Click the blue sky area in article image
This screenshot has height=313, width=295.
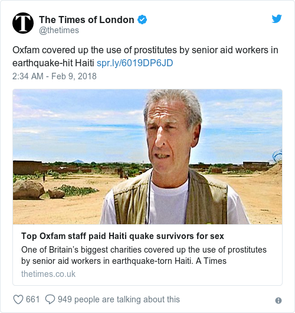click(x=76, y=124)
